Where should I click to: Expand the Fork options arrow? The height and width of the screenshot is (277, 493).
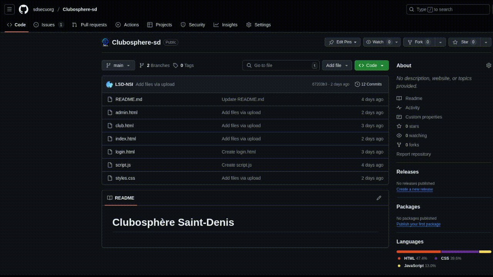click(x=440, y=42)
